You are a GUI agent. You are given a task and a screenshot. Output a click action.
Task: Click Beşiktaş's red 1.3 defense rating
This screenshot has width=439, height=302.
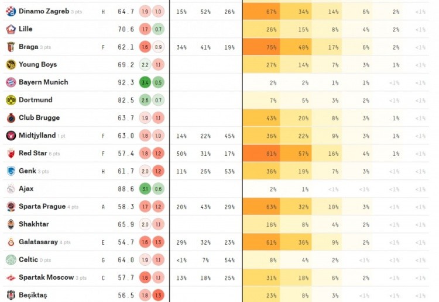click(158, 296)
